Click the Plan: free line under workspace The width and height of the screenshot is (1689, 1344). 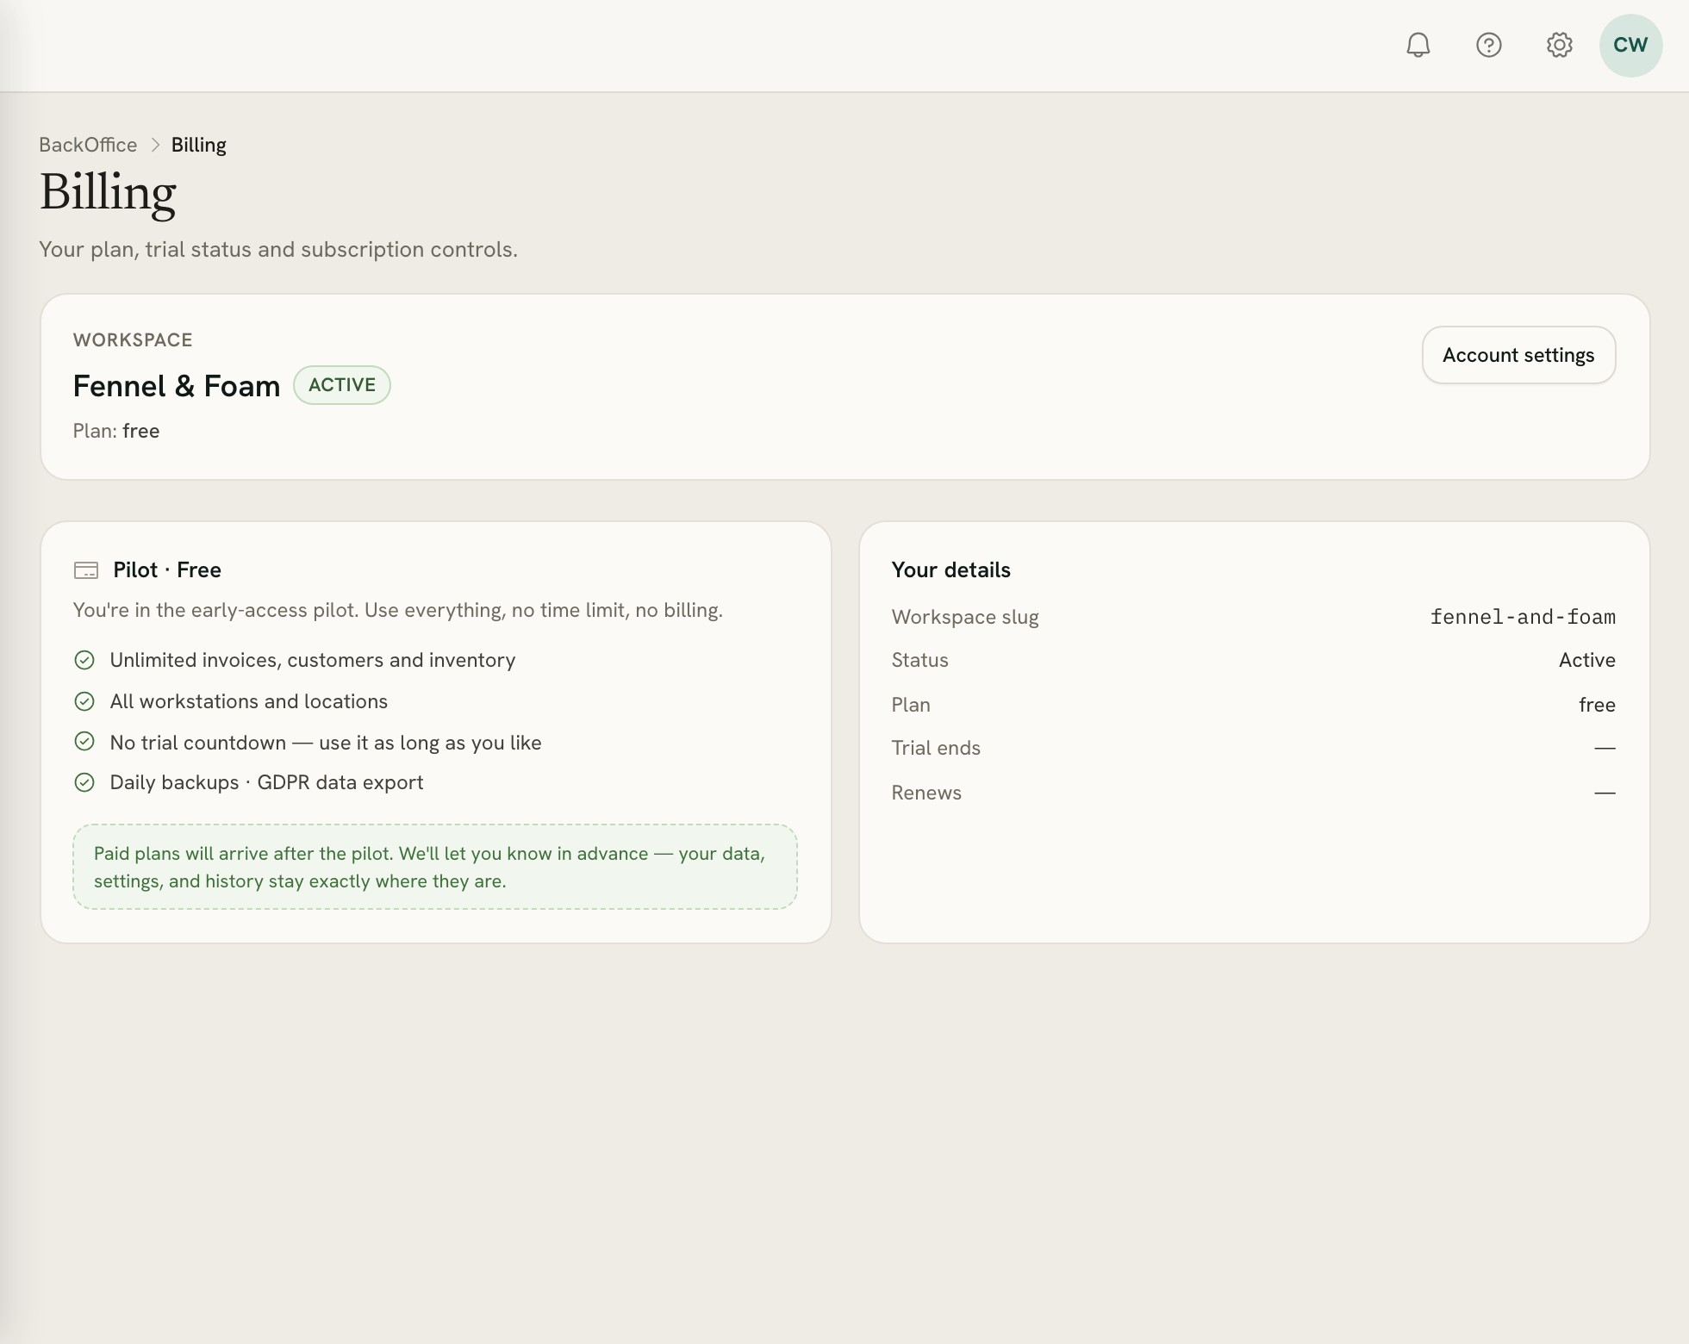click(x=116, y=431)
